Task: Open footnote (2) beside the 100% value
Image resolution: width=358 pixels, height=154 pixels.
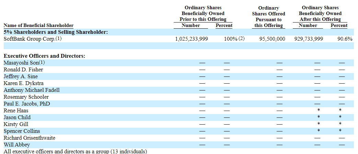Action: 242,39
